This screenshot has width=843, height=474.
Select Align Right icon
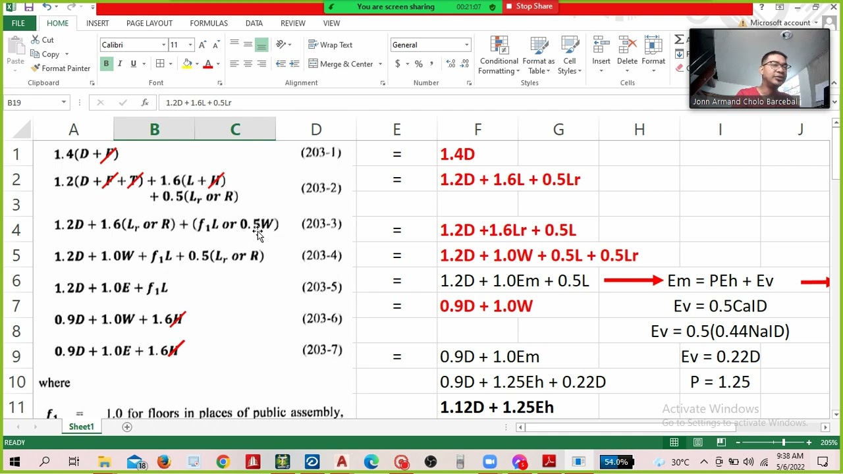261,64
